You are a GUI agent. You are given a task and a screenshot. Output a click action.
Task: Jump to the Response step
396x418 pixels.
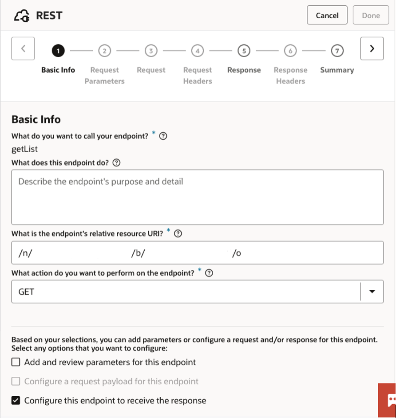[244, 51]
